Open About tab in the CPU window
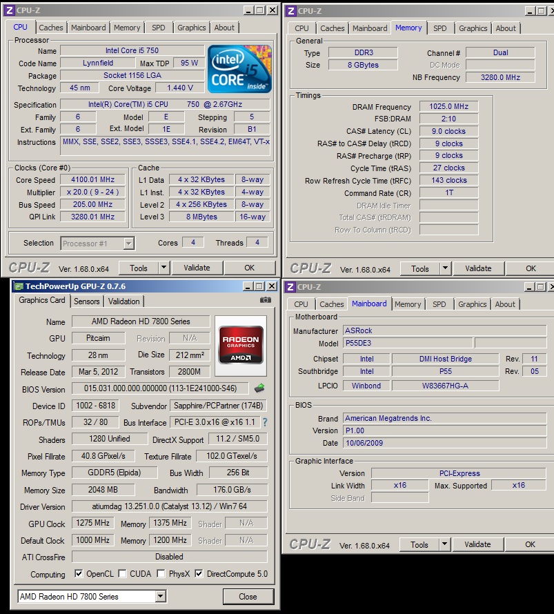 coord(224,28)
